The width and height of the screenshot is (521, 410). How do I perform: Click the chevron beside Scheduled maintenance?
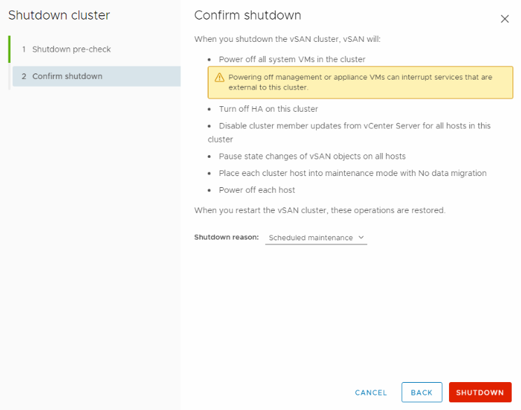click(361, 237)
